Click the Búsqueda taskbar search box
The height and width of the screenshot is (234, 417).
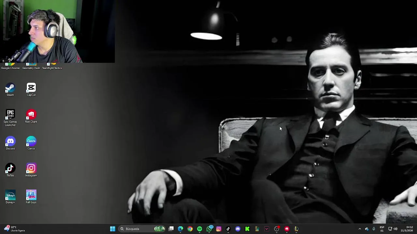(142, 229)
